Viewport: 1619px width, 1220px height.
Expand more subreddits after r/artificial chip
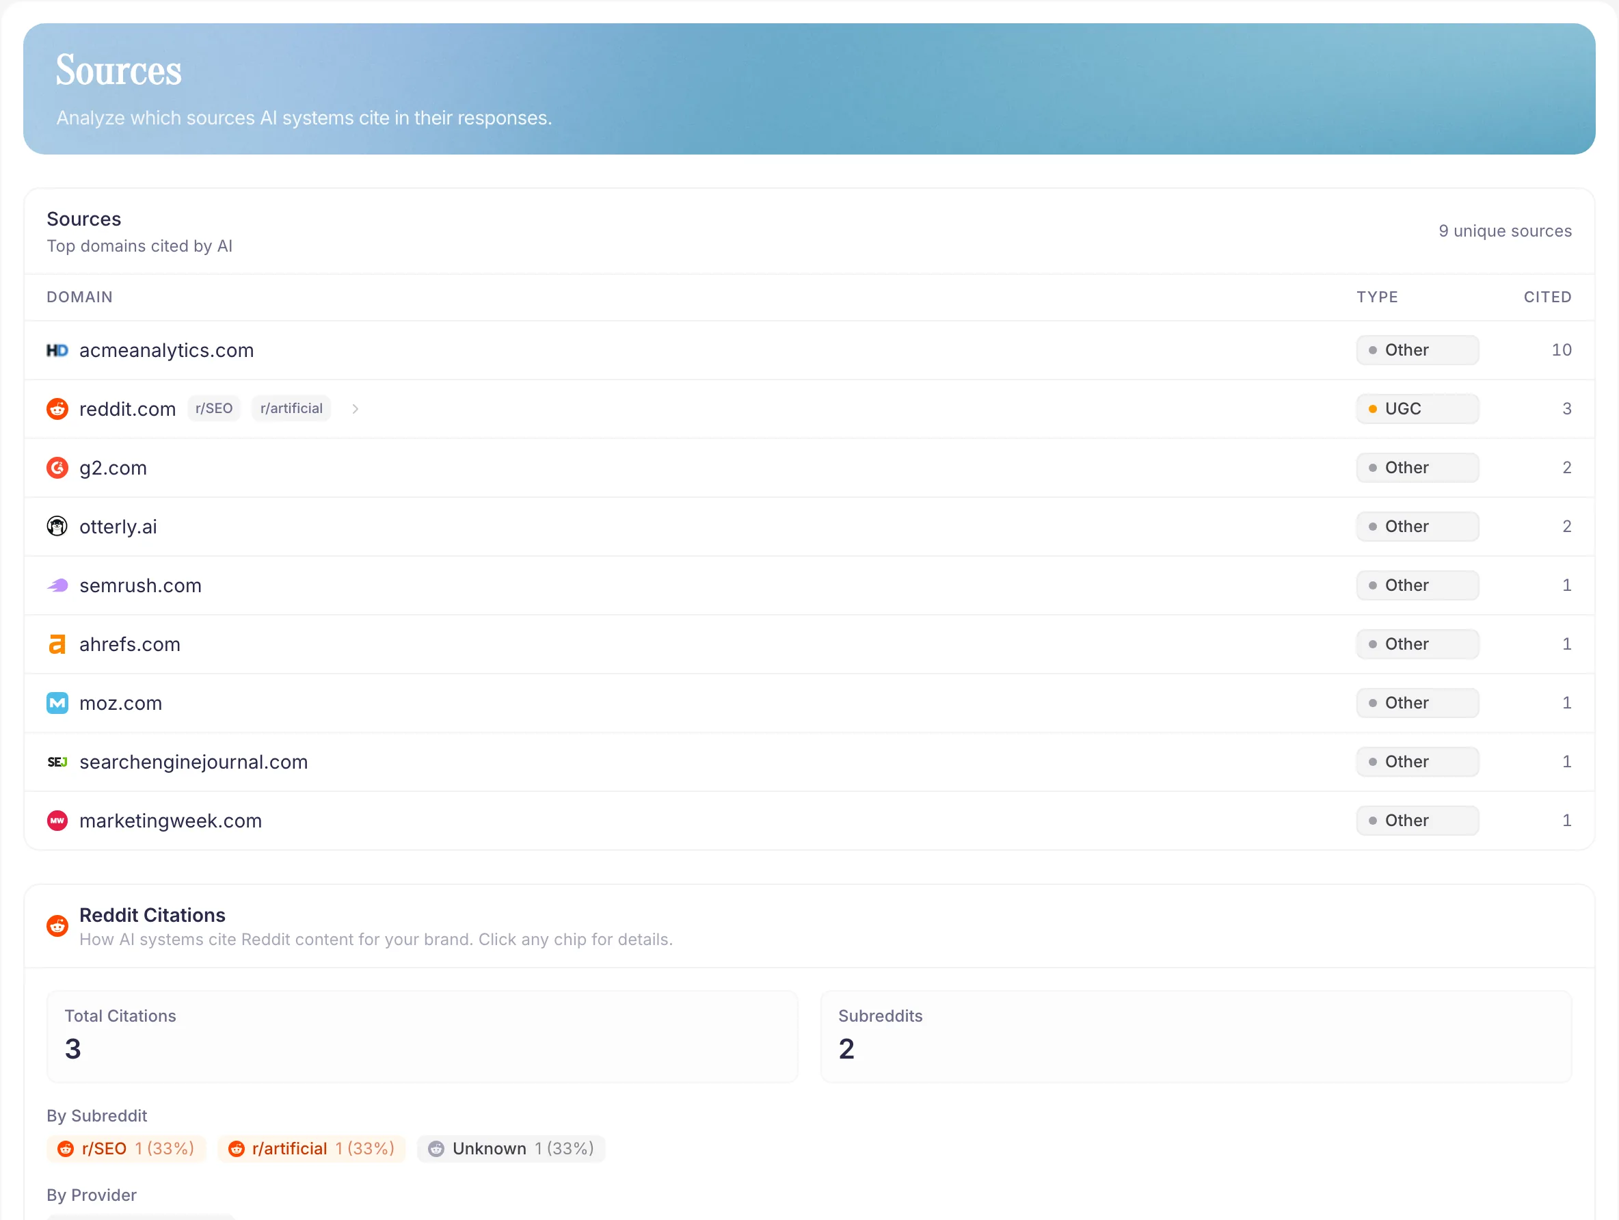(x=355, y=409)
